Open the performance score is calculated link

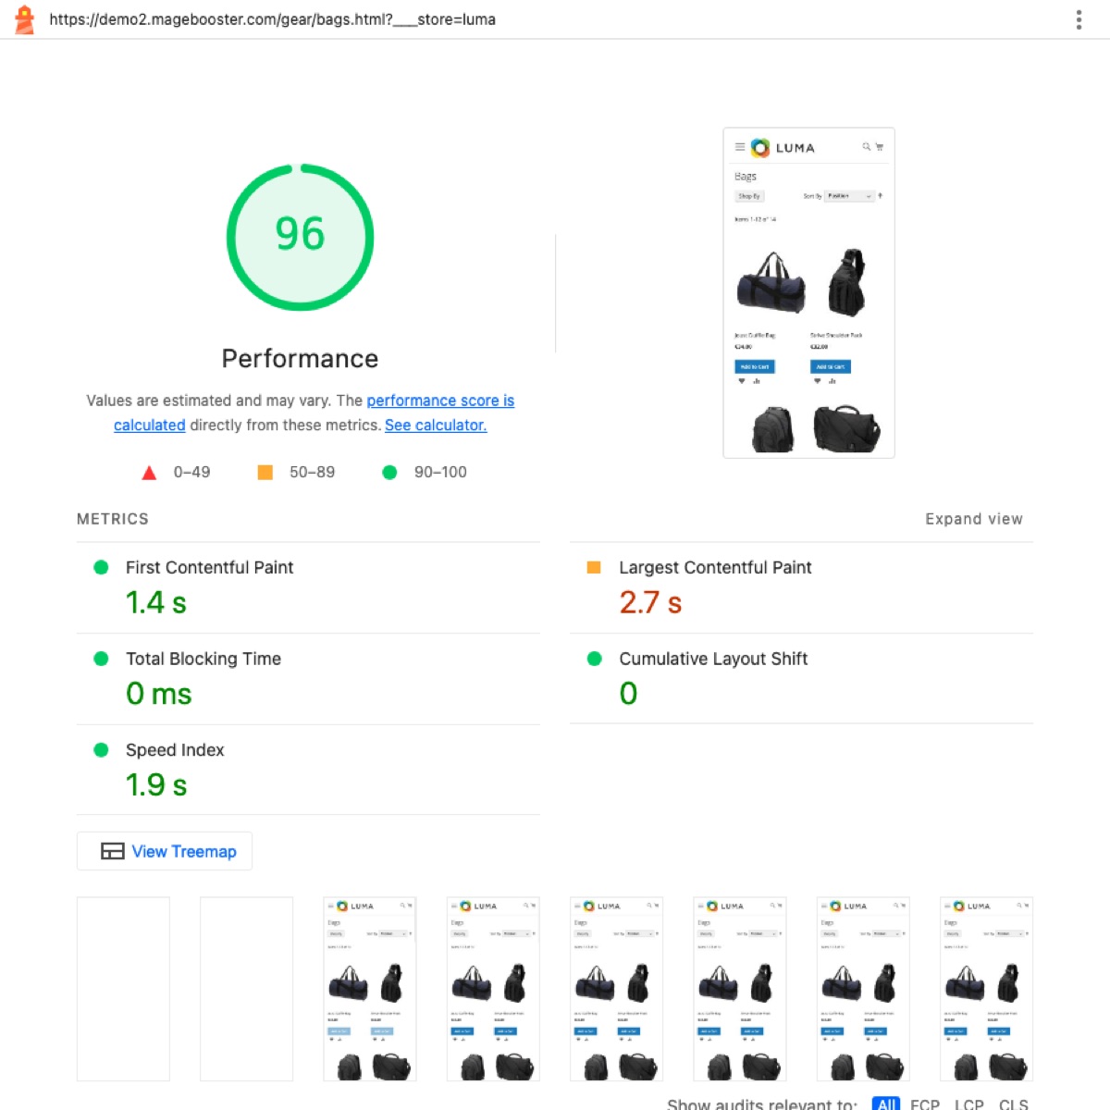[440, 401]
